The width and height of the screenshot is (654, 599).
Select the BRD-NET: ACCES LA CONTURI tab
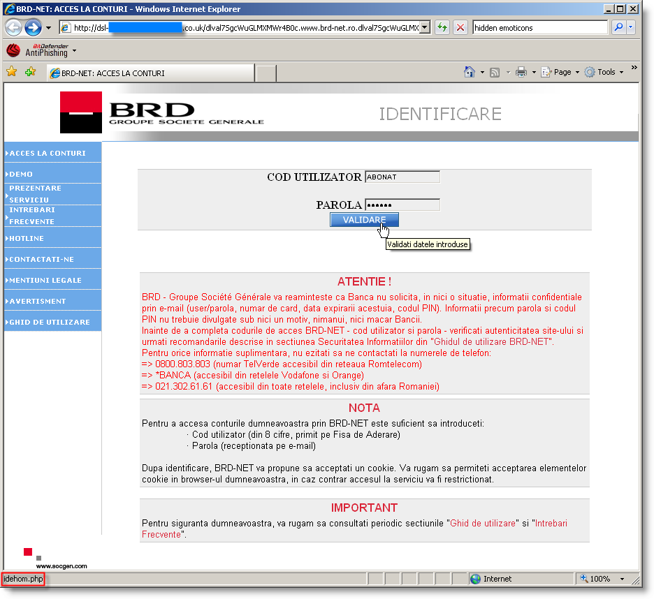(x=150, y=73)
